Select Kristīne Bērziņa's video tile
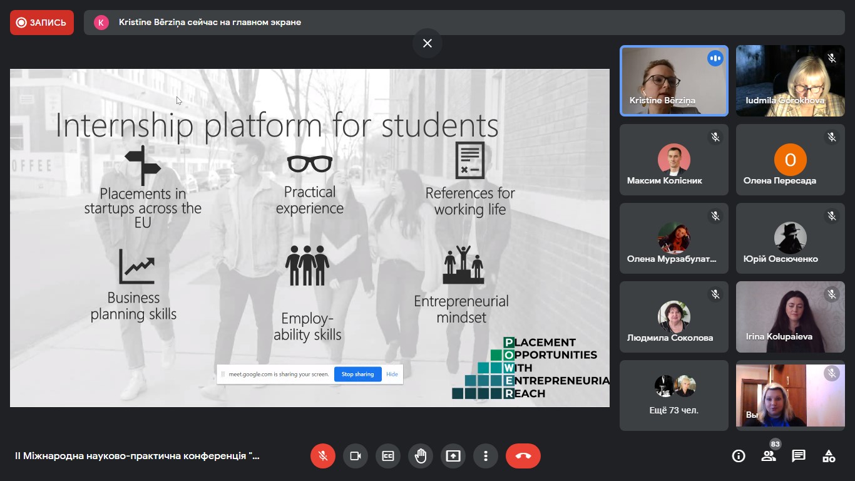The height and width of the screenshot is (481, 855). pos(674,81)
